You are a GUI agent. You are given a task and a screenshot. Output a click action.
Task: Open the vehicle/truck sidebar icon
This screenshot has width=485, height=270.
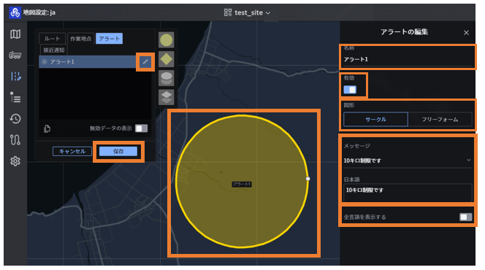tap(15, 55)
